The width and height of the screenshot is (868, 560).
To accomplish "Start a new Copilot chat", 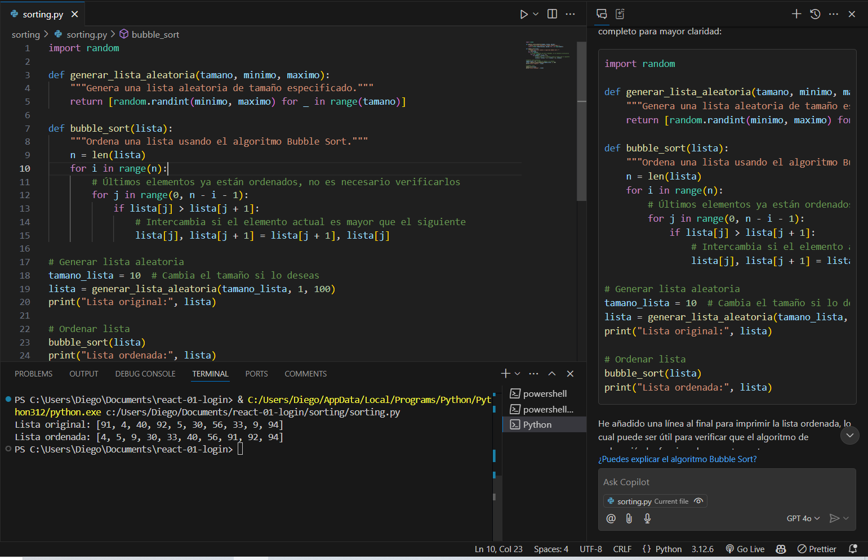I will click(796, 14).
